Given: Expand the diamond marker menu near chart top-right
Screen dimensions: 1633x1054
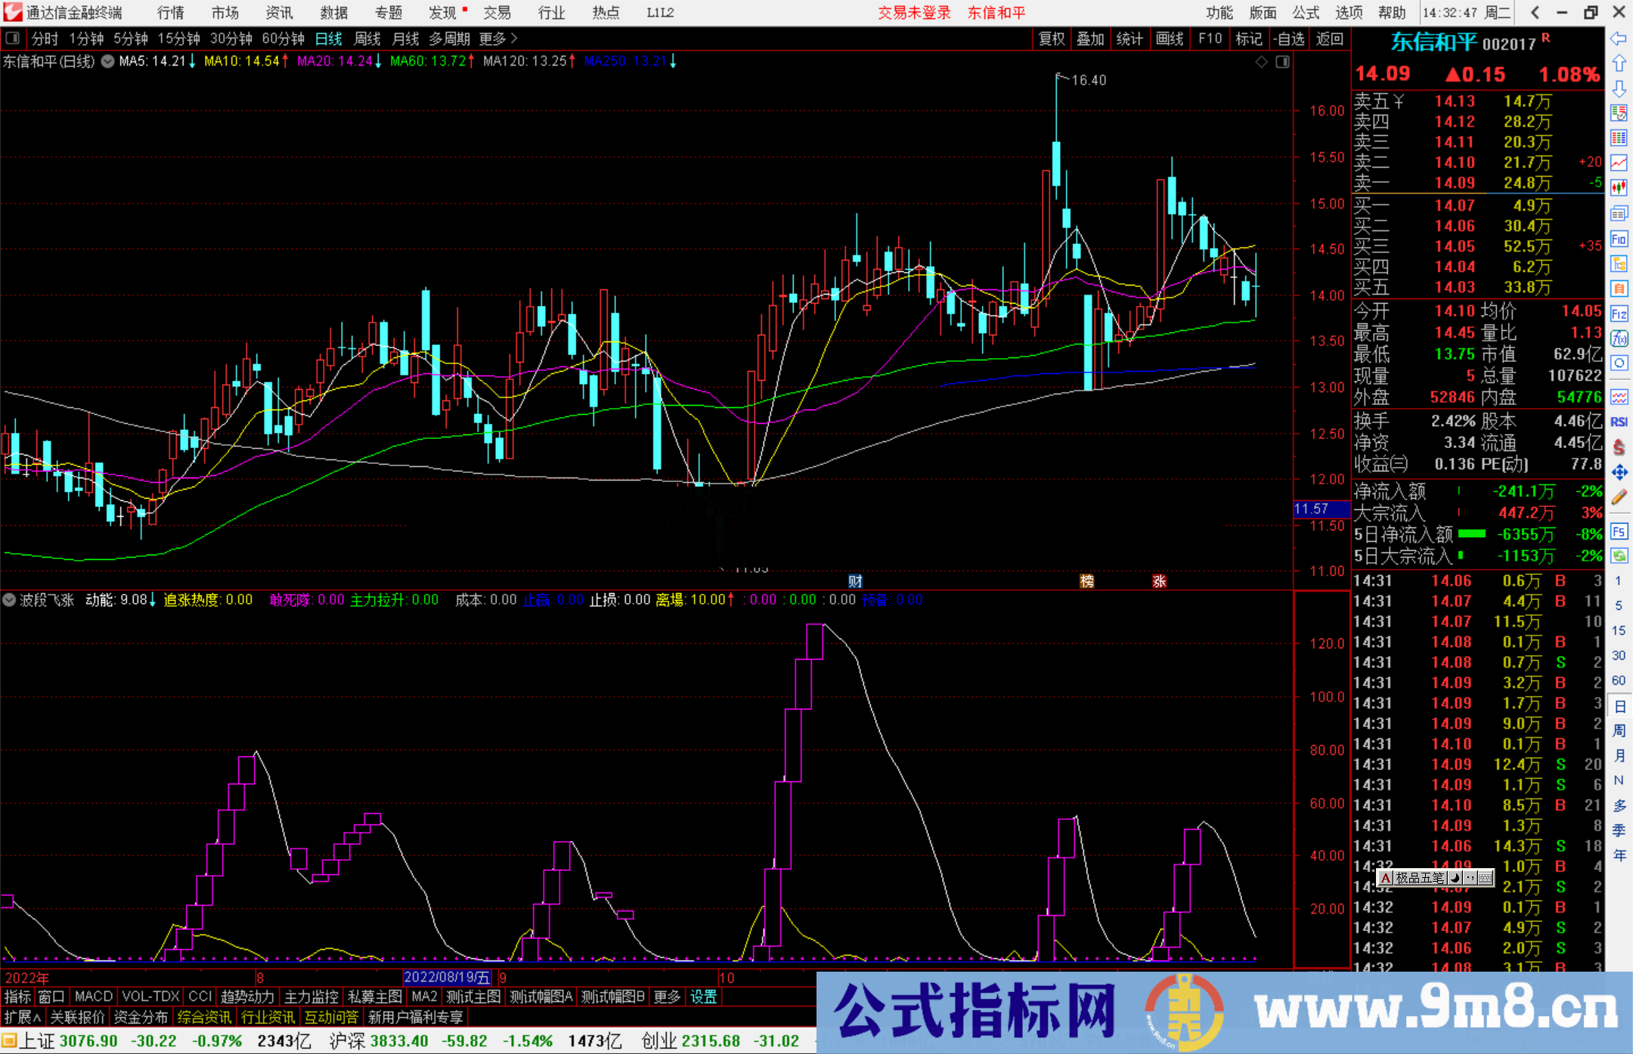Looking at the screenshot, I should click(1260, 62).
